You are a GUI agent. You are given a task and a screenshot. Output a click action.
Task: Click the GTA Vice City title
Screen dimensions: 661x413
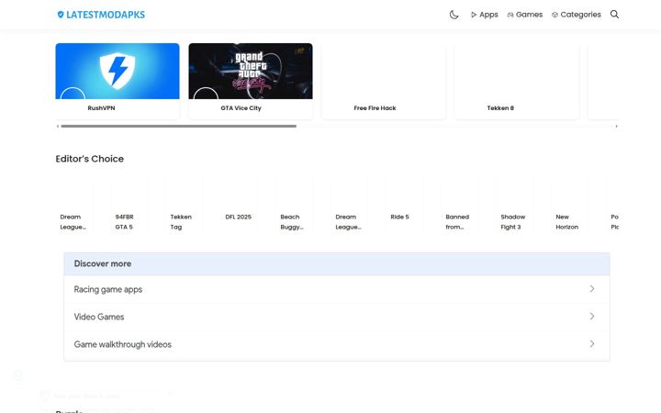point(241,108)
